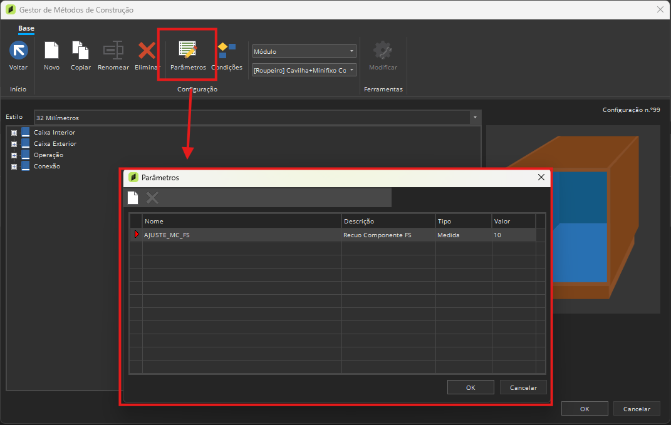Click delete X icon in Parâmetros dialog toolbar

[152, 198]
